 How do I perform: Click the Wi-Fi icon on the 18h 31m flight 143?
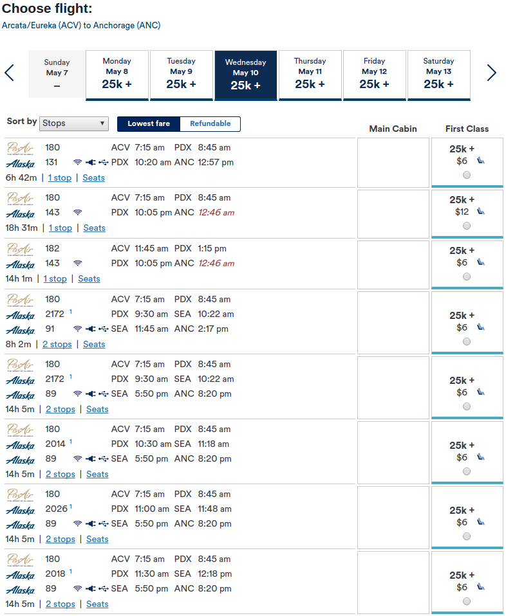(x=78, y=212)
